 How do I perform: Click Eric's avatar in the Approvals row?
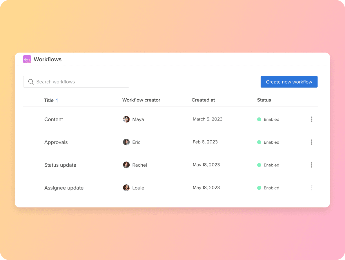tap(126, 142)
